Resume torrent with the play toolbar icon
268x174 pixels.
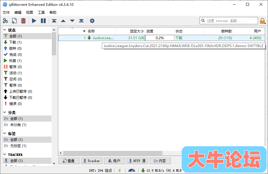pyautogui.click(x=34, y=21)
